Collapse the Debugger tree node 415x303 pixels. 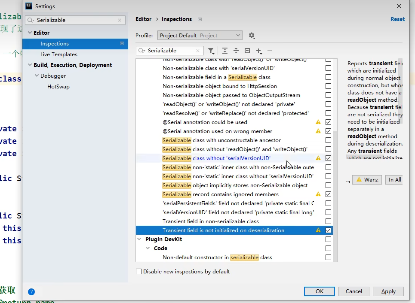tap(37, 76)
